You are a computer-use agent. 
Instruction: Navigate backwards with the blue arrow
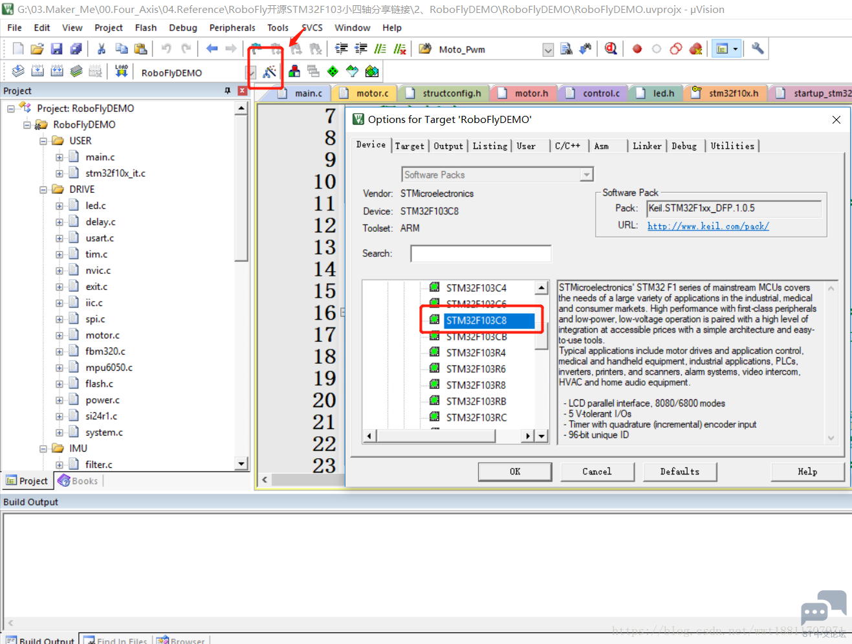(212, 49)
